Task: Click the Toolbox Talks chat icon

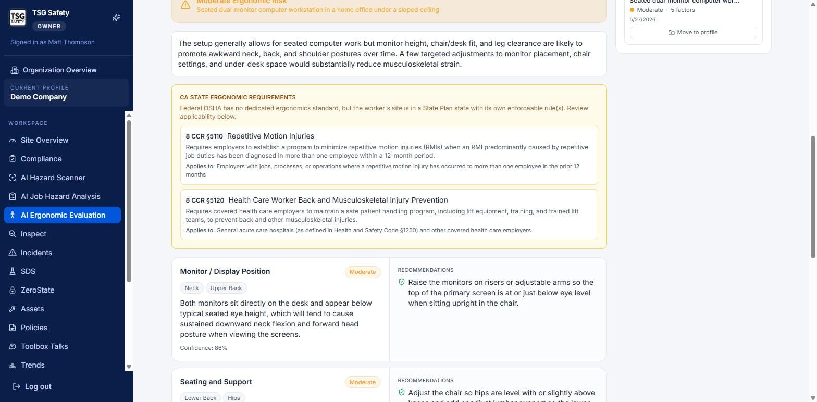Action: click(x=13, y=346)
